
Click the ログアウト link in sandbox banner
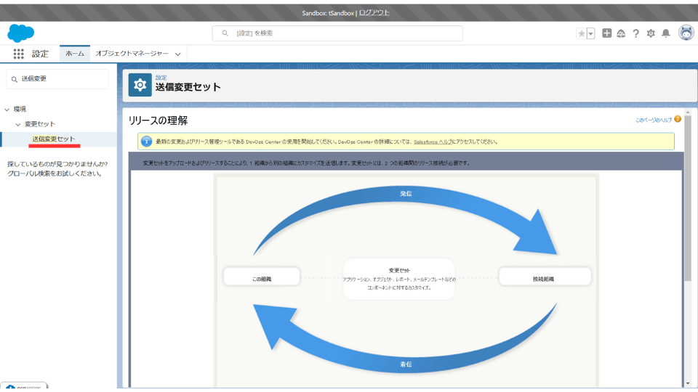tap(374, 13)
